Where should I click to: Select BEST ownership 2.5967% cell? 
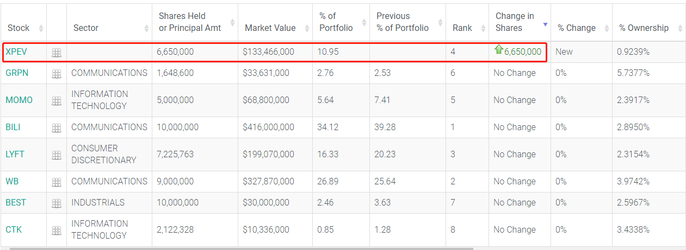[633, 202]
